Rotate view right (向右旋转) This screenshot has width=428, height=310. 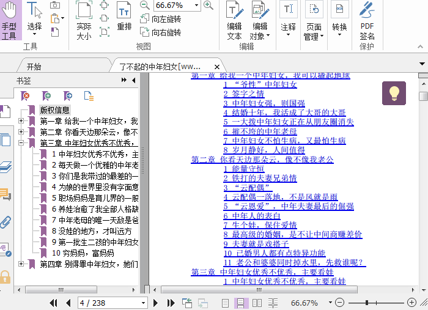(x=160, y=32)
